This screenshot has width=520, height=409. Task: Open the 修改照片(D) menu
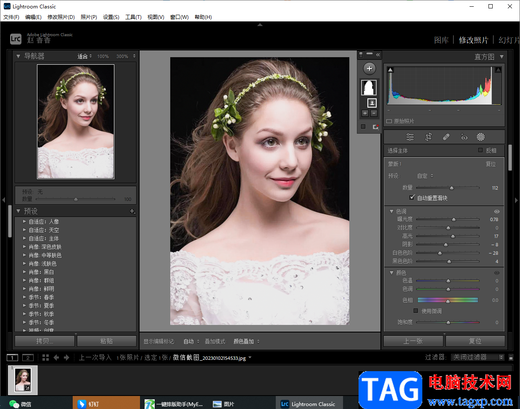click(x=61, y=17)
